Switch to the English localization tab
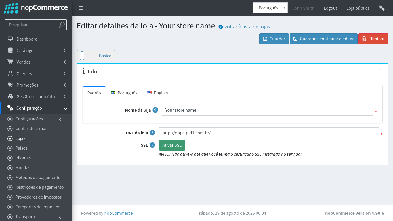This screenshot has height=221, width=393. 157,93
